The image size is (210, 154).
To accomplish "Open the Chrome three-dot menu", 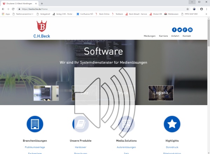I will pyautogui.click(x=206, y=9).
